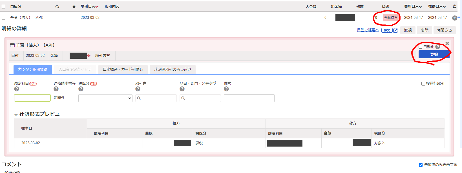Open the external link icon beside 推奨
462x173 pixels.
coord(395,30)
